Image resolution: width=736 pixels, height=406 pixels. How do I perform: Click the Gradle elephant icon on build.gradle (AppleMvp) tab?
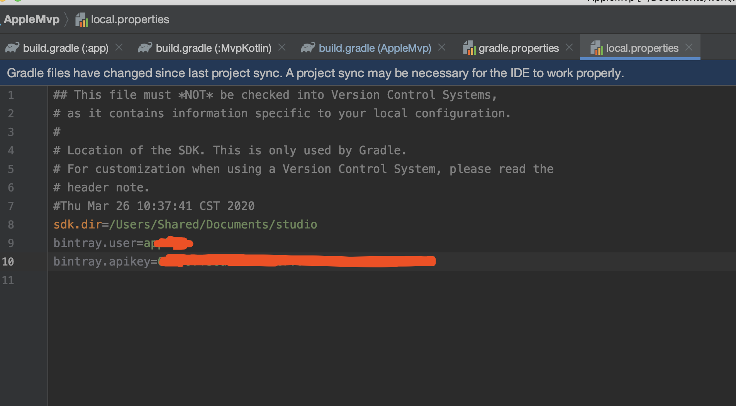click(308, 48)
